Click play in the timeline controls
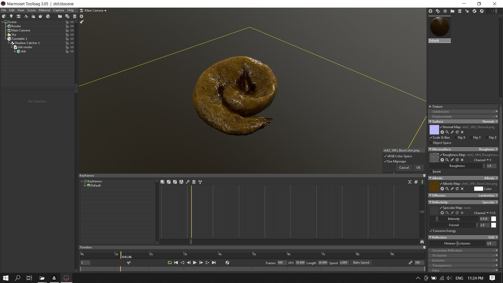 click(x=195, y=263)
